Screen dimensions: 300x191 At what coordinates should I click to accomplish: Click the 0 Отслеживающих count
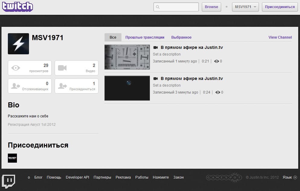click(47, 84)
